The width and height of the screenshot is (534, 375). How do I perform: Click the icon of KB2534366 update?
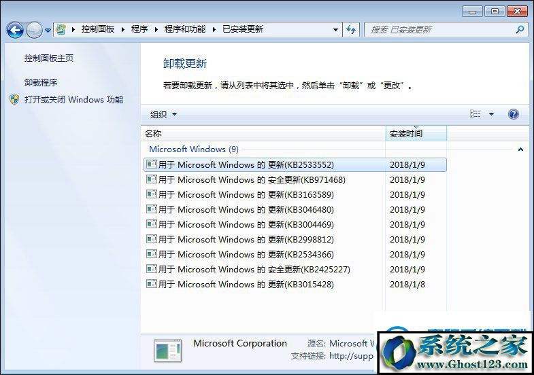click(x=152, y=254)
